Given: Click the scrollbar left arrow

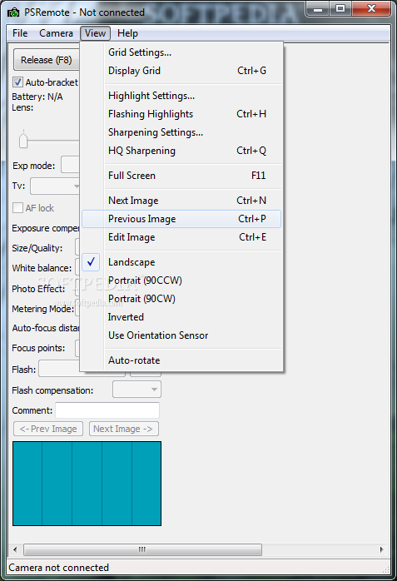Looking at the screenshot, I should click(x=15, y=549).
